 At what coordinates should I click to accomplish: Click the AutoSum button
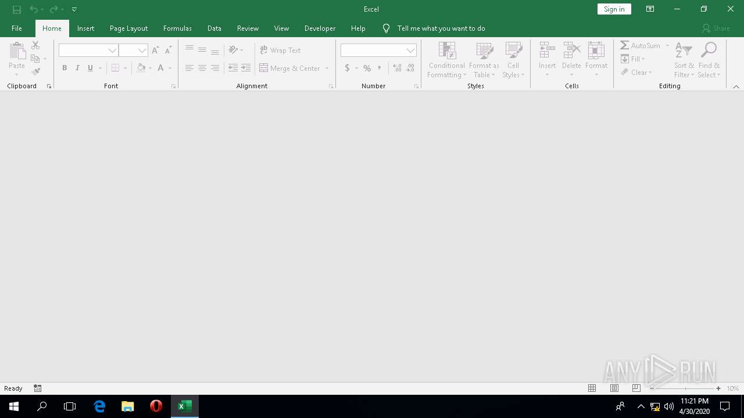[640, 45]
